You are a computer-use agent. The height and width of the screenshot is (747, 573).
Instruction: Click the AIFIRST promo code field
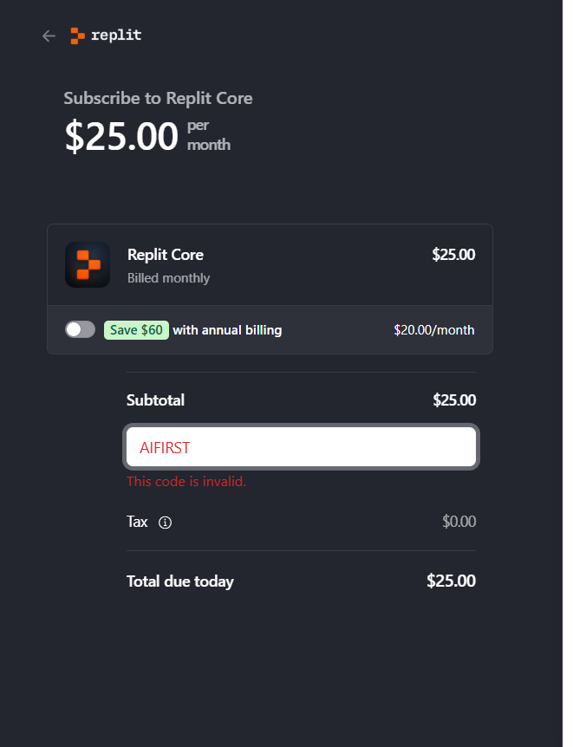301,447
